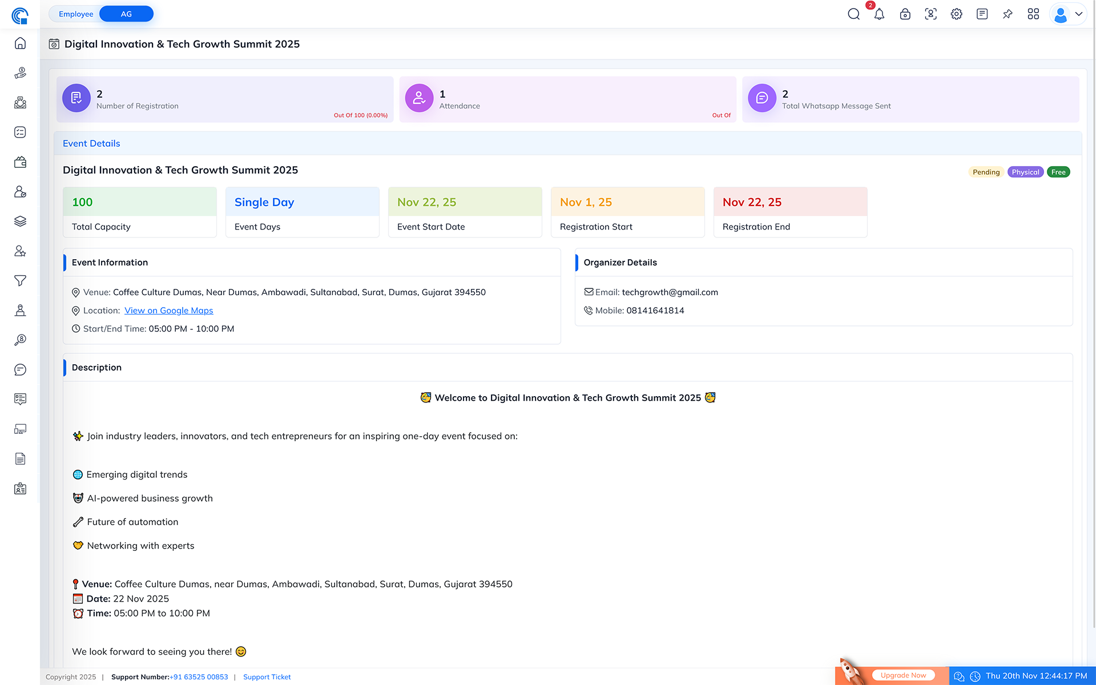The height and width of the screenshot is (685, 1096).
Task: Open the wallet icon in the sidebar
Action: pos(20,162)
